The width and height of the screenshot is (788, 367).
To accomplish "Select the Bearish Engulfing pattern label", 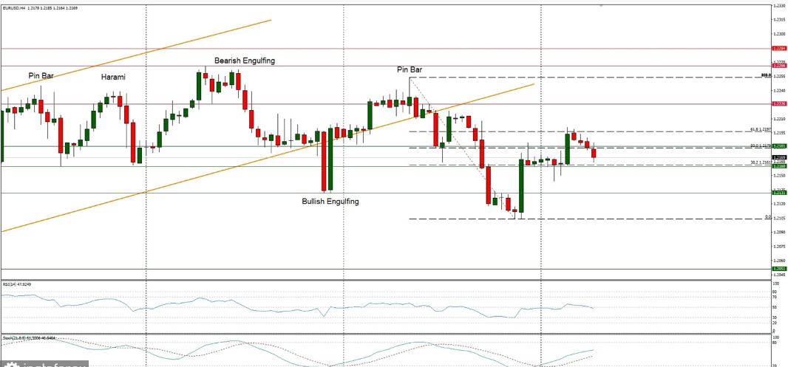I will tap(245, 61).
